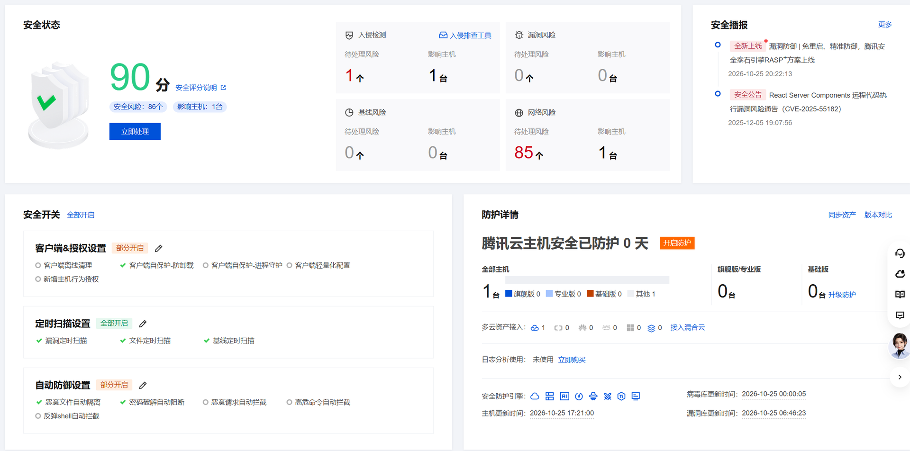Viewport: 910px width, 451px height.
Task: Click 更多 in 安全播报
Action: (885, 25)
